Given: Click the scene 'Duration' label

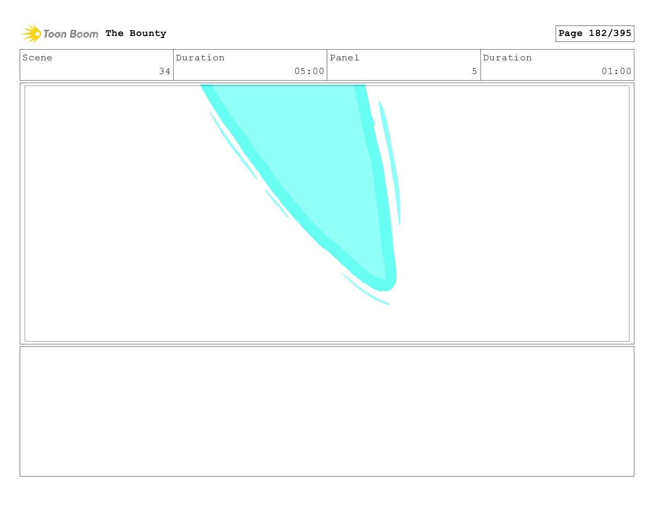Looking at the screenshot, I should 200,58.
